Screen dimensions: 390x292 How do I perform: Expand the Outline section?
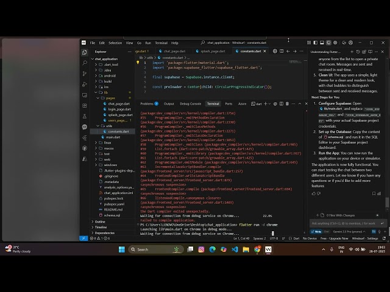click(100, 221)
